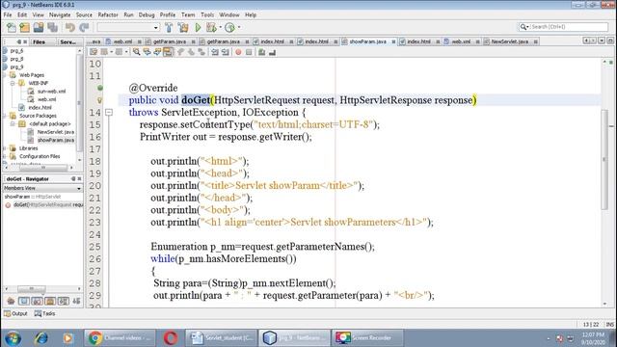Click the Find Selection magnifier editor icon
Screen dimensions: 617x347
(x=137, y=52)
